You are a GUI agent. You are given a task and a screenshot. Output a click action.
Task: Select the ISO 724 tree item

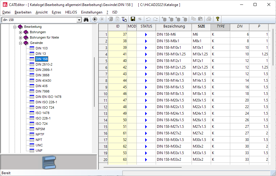click(x=42, y=124)
